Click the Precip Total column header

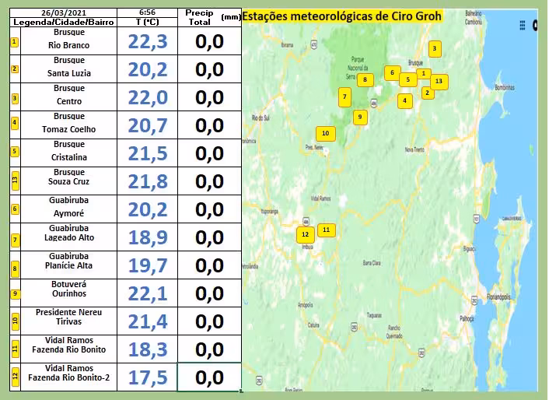pos(199,18)
